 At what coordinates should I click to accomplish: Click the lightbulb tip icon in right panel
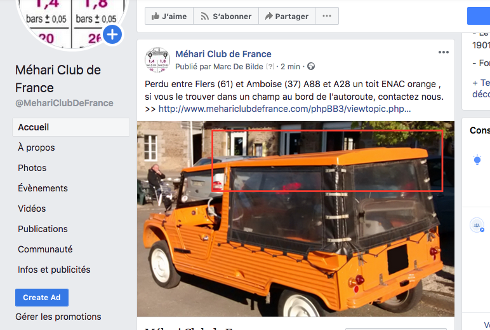point(477,160)
